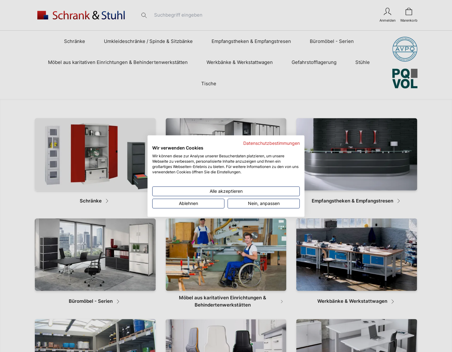452x352 pixels.
Task: Click the locker room image behind cookie dialog
Action: pos(226,127)
